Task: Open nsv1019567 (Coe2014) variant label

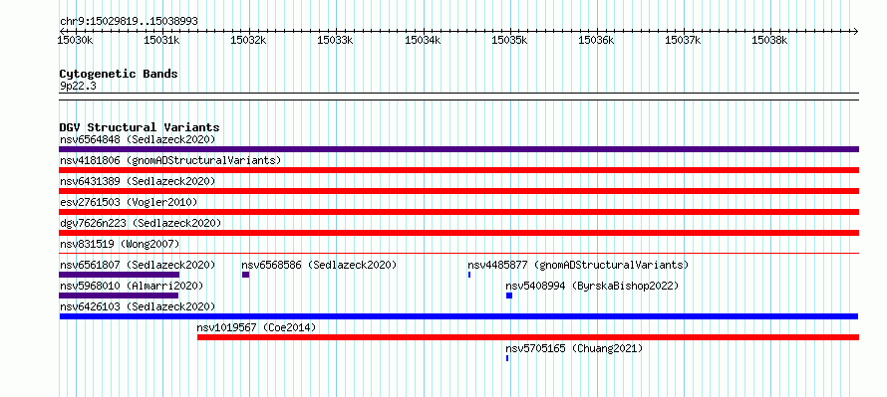Action: click(x=256, y=327)
